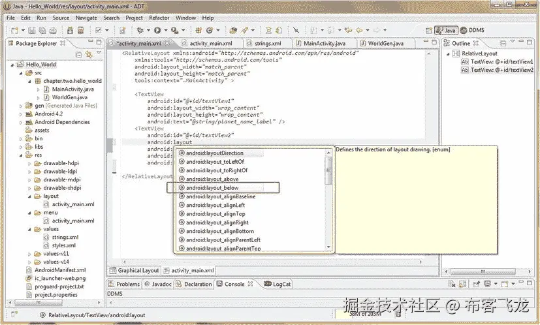Collapse the Hello_World project node
Image resolution: width=540 pixels, height=325 pixels.
(12, 65)
